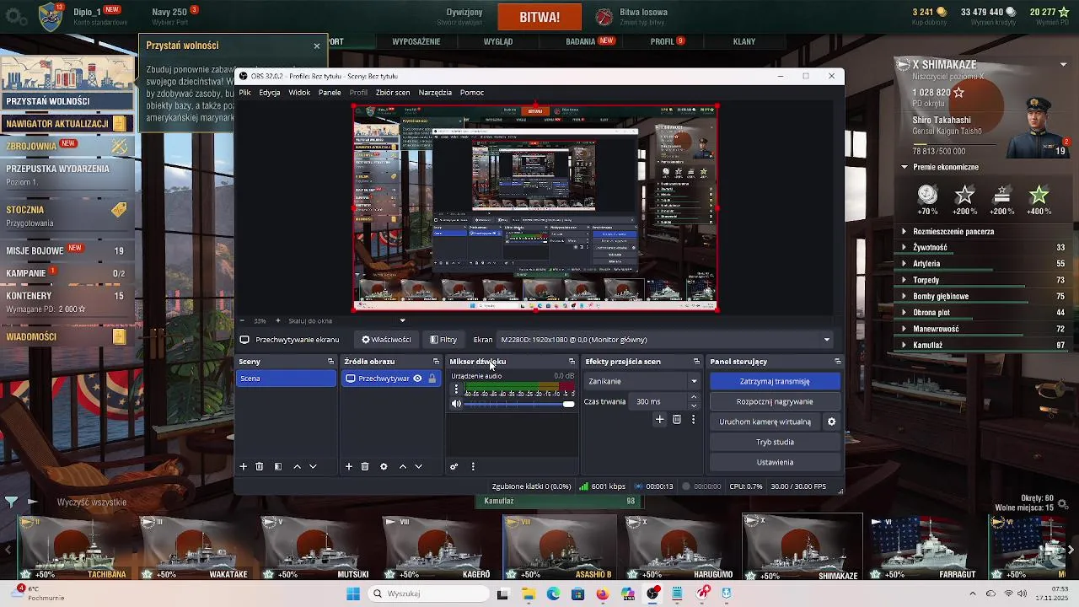The width and height of the screenshot is (1079, 607).
Task: Select the FARRAGUT ship thumbnail
Action: coord(923,548)
